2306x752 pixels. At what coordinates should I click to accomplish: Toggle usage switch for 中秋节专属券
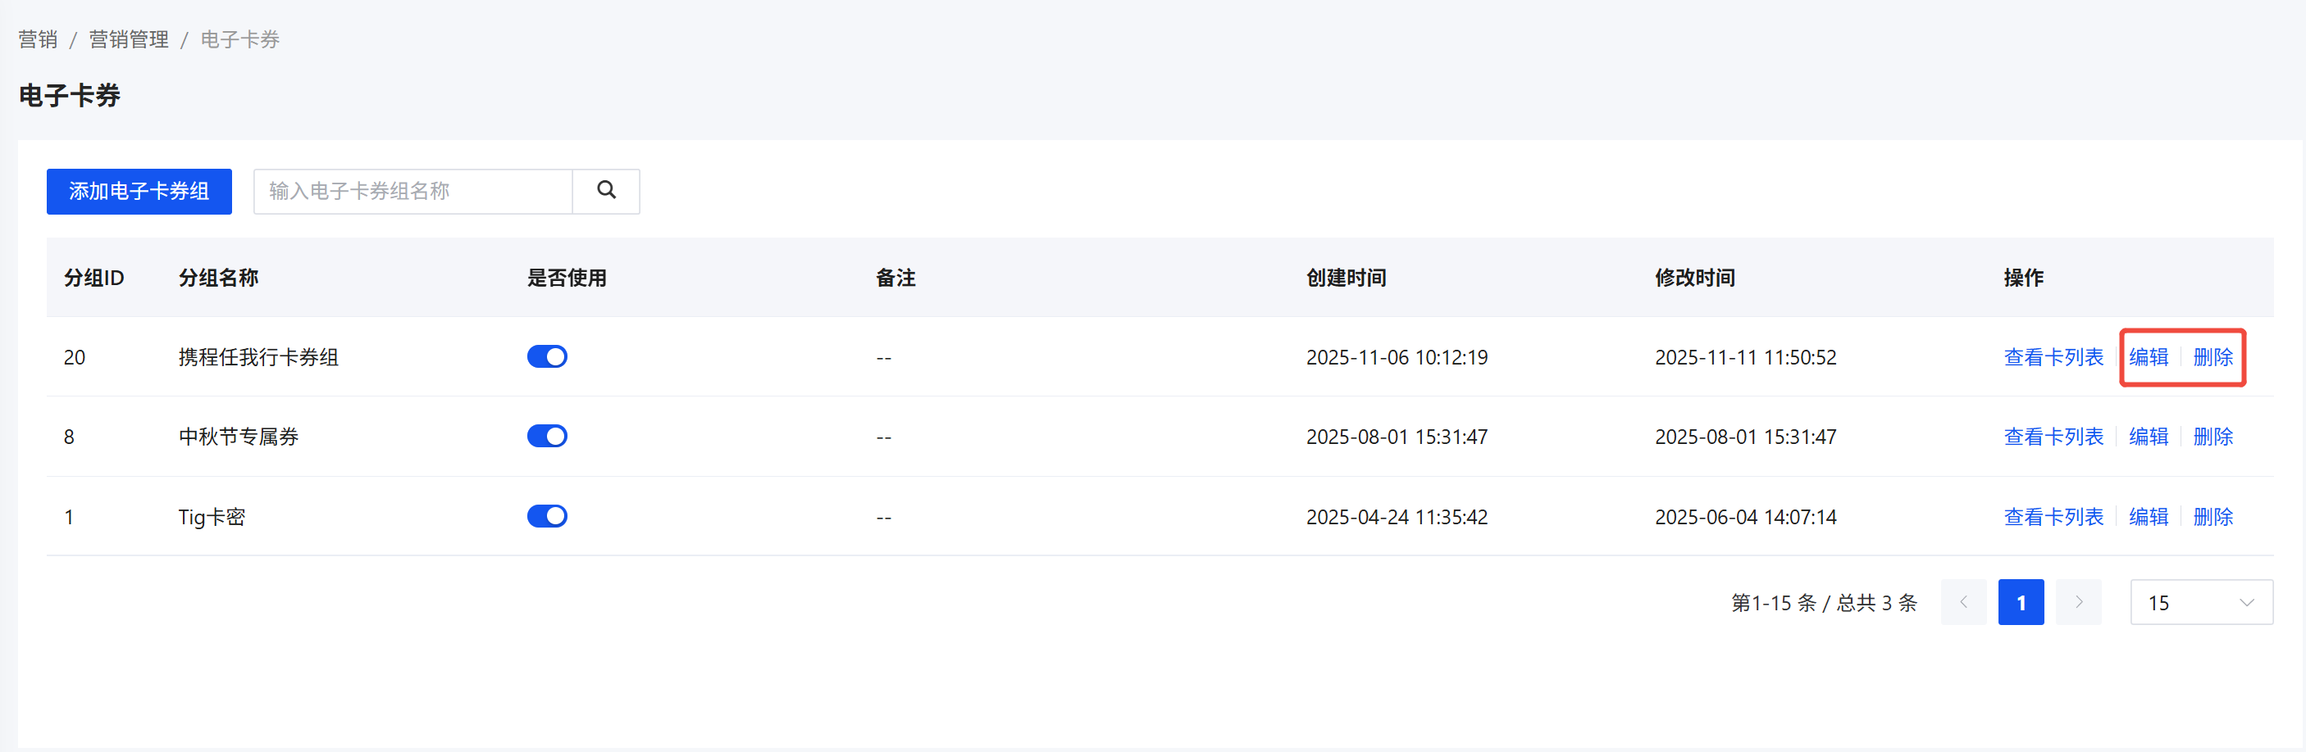(x=547, y=437)
